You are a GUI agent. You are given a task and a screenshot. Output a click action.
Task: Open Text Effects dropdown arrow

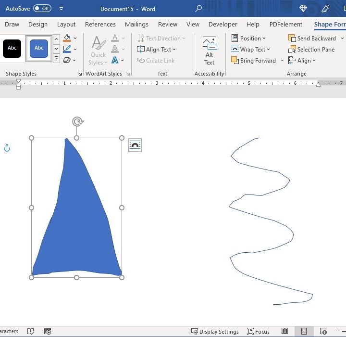point(122,60)
